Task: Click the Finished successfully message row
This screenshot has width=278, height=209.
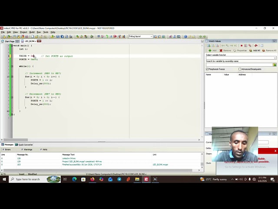Action: coord(101,165)
